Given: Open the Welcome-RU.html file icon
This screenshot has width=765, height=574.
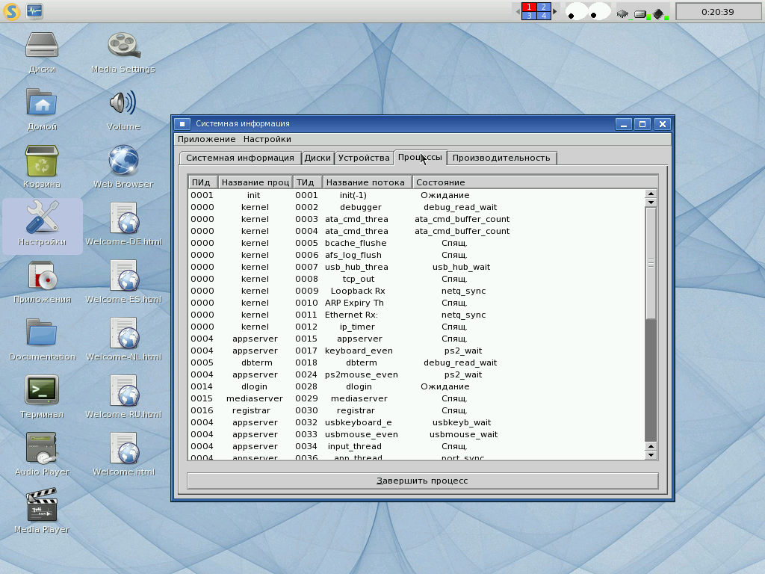Looking at the screenshot, I should (x=123, y=391).
